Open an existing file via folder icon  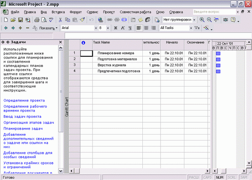pos(13,20)
